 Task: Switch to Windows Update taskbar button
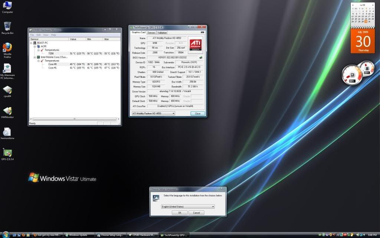pos(79,235)
